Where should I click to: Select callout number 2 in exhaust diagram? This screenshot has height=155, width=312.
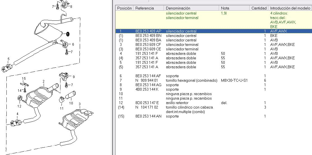(44, 81)
